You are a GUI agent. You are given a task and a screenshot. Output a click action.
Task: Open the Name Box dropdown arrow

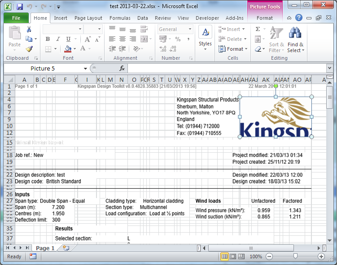pos(85,69)
